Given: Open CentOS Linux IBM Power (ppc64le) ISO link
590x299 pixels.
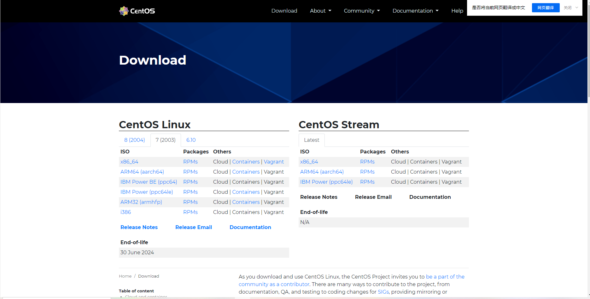Looking at the screenshot, I should 147,192.
